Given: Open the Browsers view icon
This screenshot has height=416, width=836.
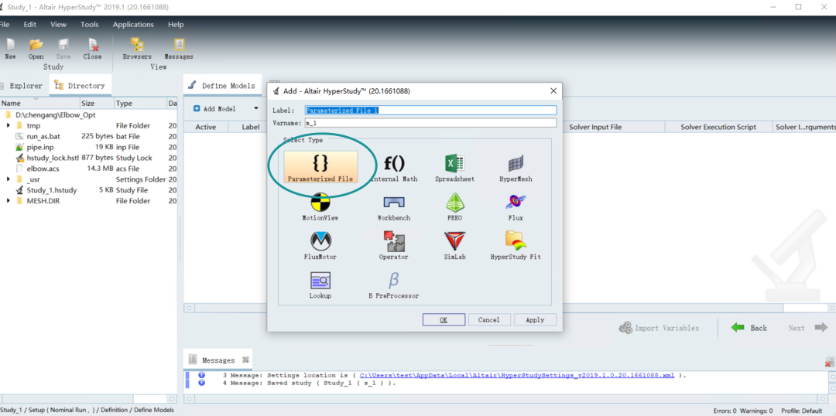Looking at the screenshot, I should [137, 49].
